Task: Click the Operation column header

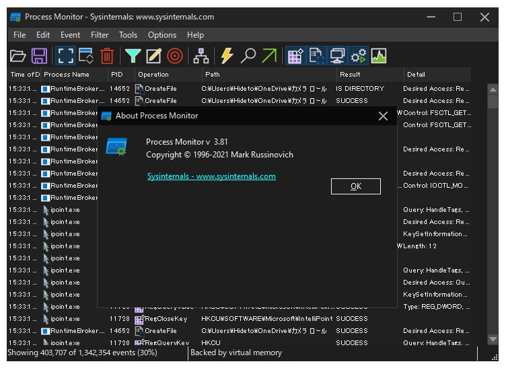Action: (x=168, y=75)
